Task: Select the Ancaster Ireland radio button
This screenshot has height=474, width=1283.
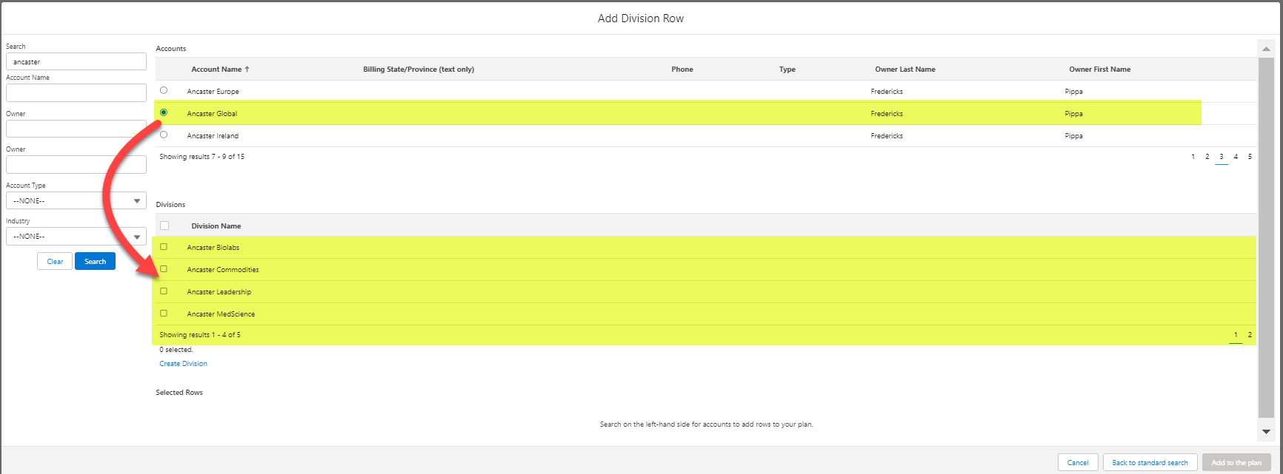Action: point(164,135)
